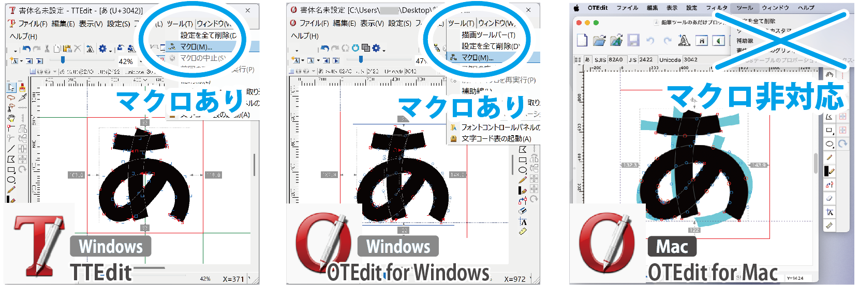Click the scissors Cut icon in TTEdit
This screenshot has height=288, width=859.
[47, 49]
